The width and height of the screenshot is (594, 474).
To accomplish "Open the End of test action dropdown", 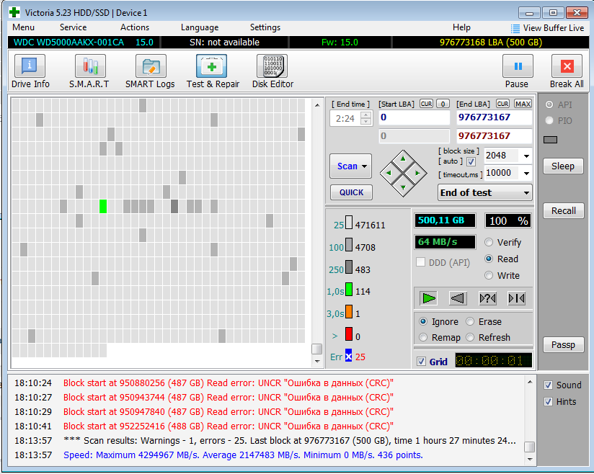I will [x=528, y=192].
